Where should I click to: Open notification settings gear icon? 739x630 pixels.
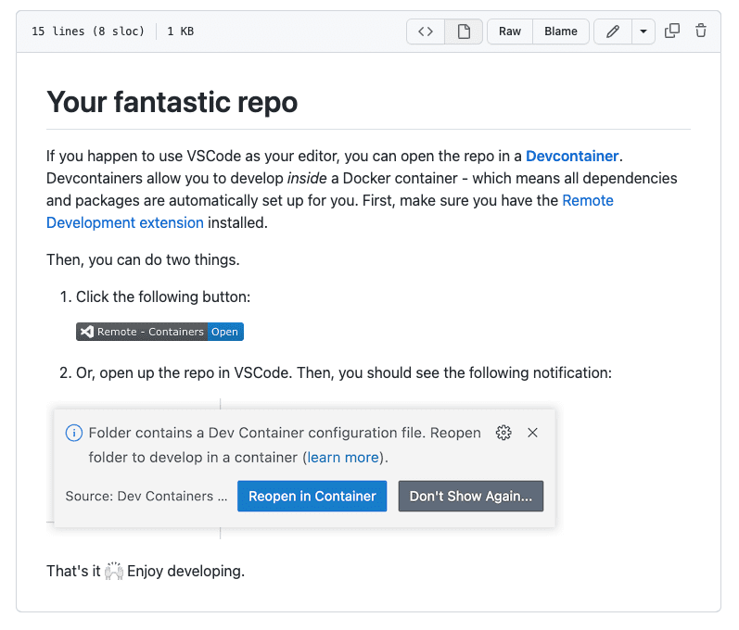(x=503, y=433)
